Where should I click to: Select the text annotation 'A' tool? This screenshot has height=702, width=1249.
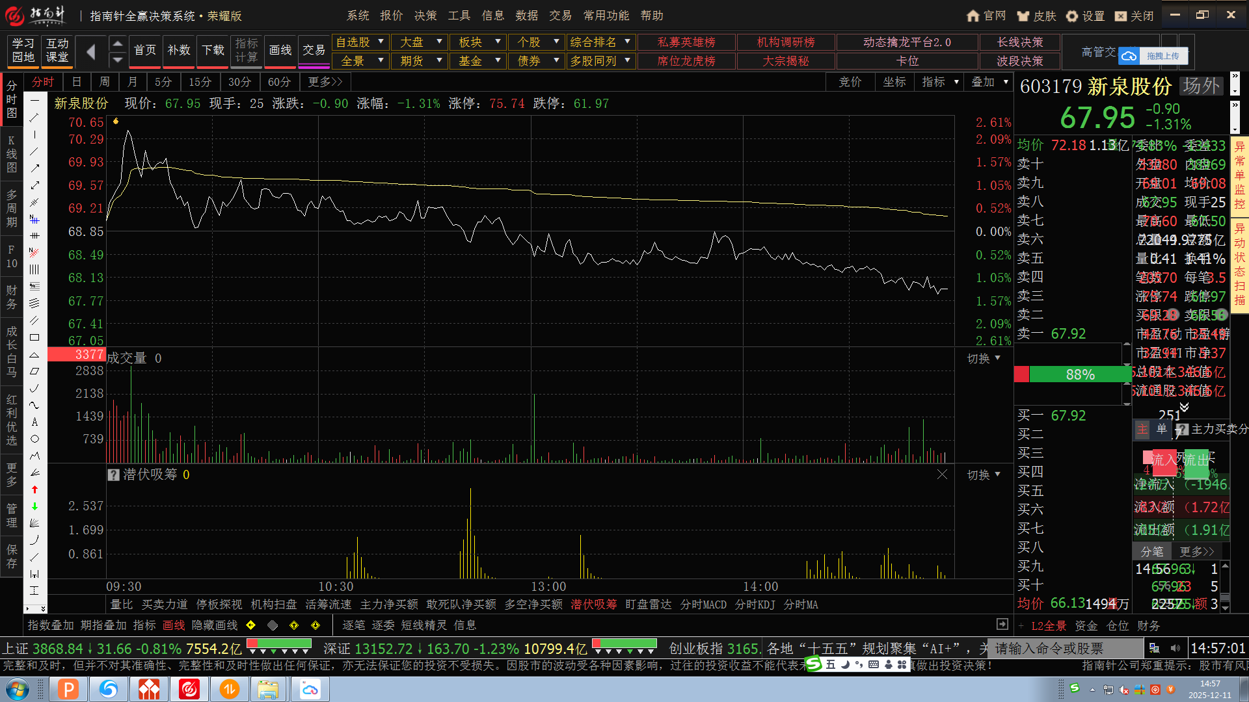34,422
